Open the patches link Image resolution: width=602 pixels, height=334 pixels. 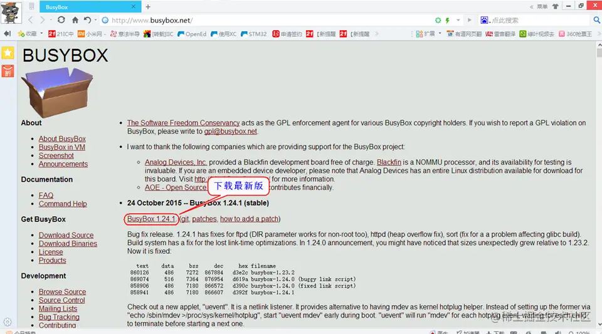pos(204,219)
